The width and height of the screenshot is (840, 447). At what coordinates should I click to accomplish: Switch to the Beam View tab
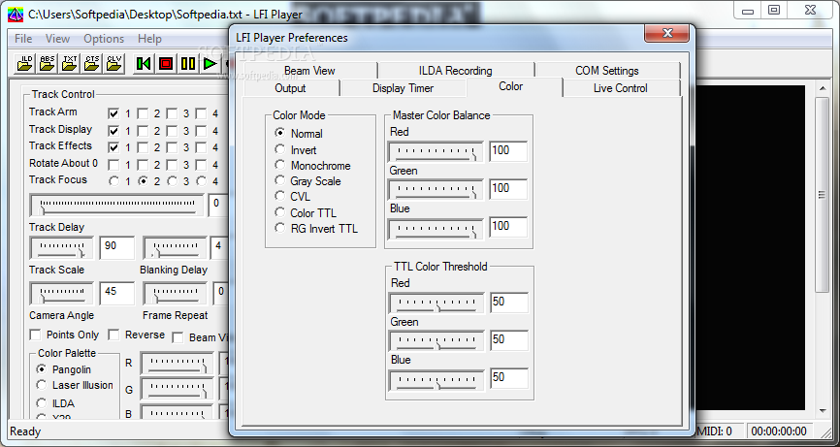(x=309, y=71)
